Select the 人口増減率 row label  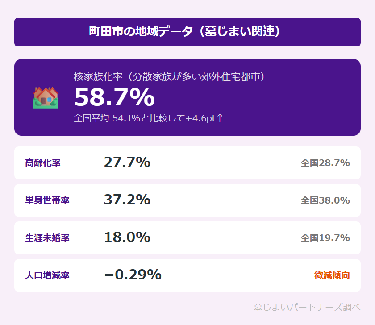pos(47,275)
